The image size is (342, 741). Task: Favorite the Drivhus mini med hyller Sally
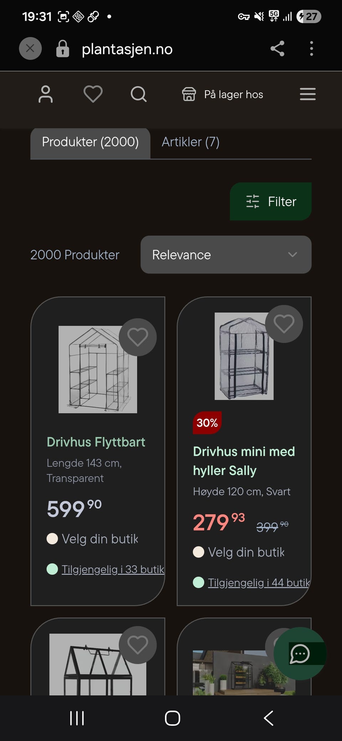[x=284, y=324]
